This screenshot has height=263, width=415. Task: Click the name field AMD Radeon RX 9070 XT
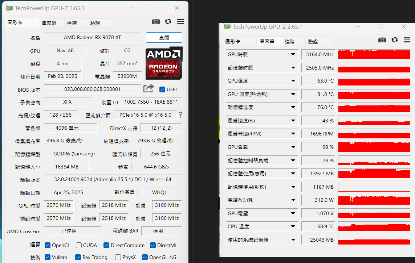pos(92,37)
